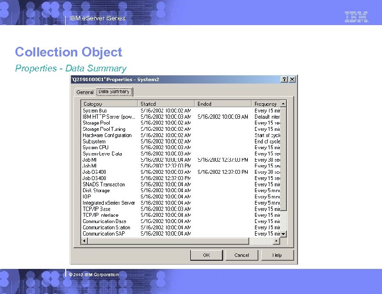
Task: Click the Start of cycle frequency cell
Action: (x=267, y=135)
